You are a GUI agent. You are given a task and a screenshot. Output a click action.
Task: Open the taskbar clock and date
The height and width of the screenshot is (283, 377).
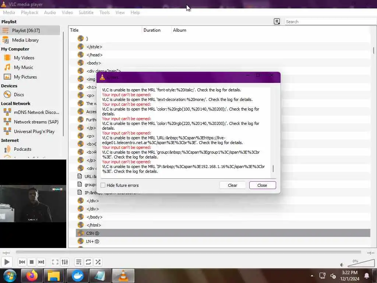350,276
